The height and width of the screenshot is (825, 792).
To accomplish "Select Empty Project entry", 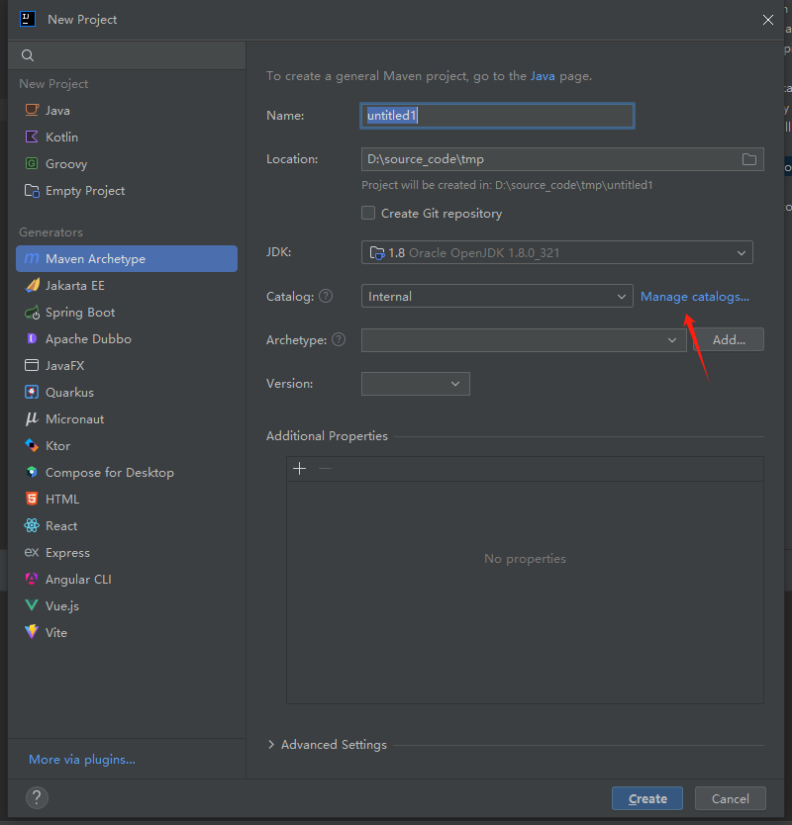I will click(x=127, y=191).
